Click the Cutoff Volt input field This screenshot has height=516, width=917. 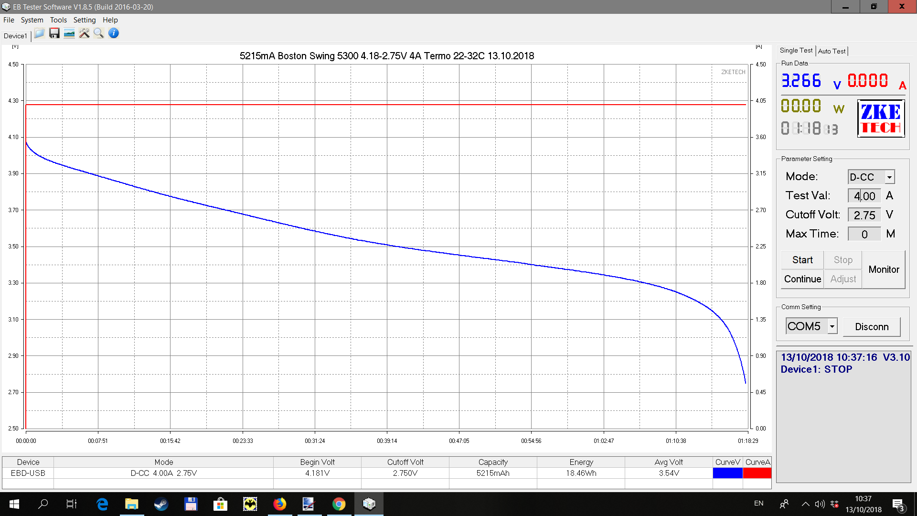pyautogui.click(x=864, y=215)
